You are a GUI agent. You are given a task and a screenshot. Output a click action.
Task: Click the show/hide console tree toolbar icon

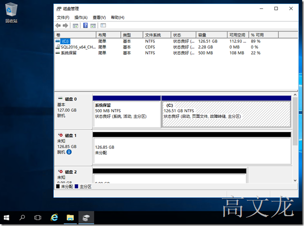pos(76,25)
